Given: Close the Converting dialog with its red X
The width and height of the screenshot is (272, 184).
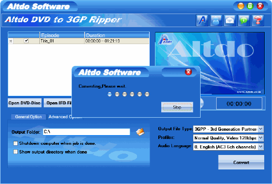Looking at the screenshot, I should point(188,72).
